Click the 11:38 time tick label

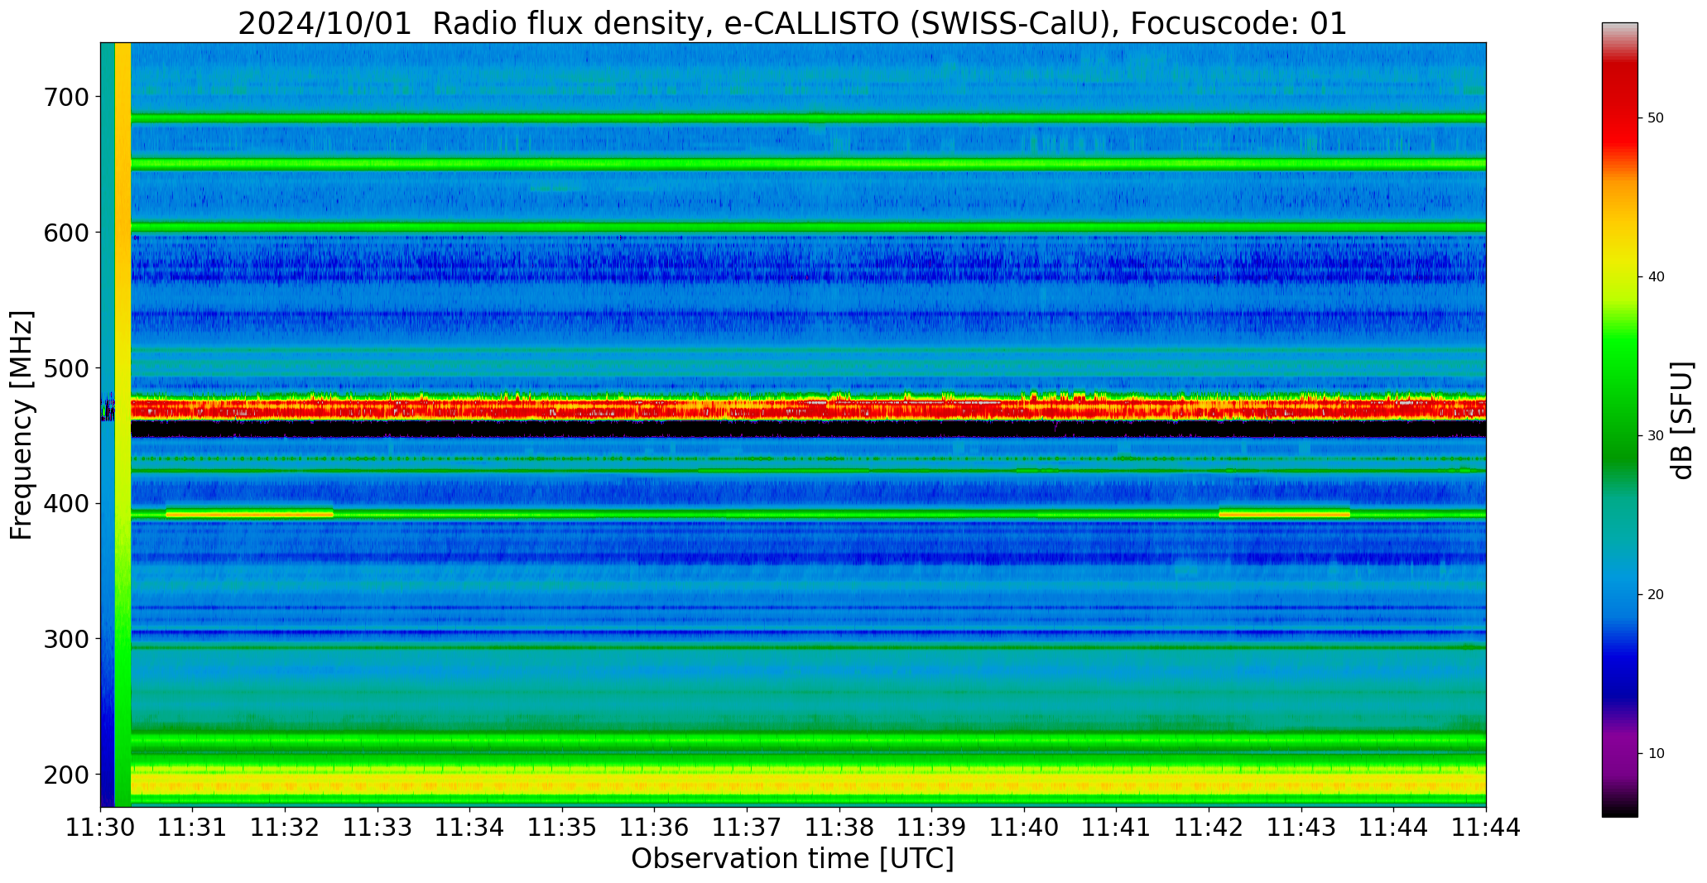click(x=839, y=827)
